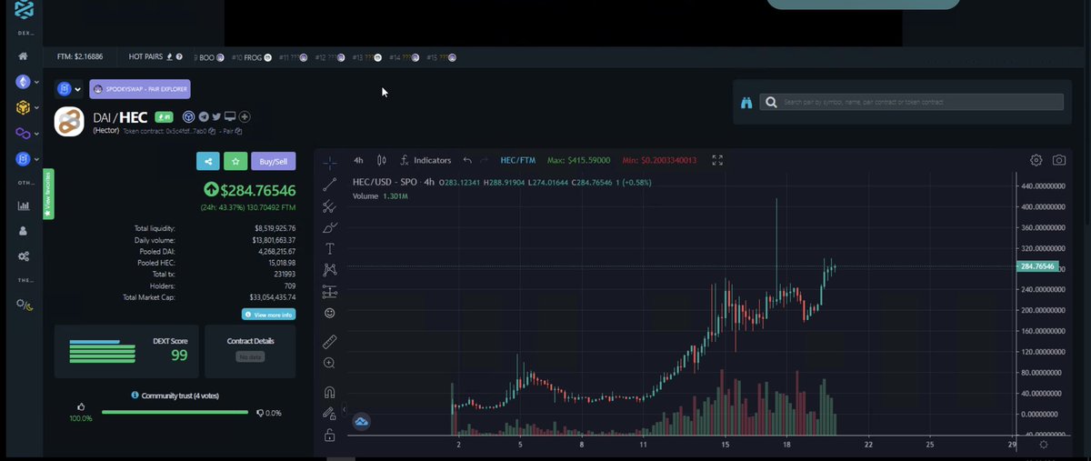Viewport: 1091px width, 461px height.
Task: Select the forecast/position measuring tool
Action: 330,292
